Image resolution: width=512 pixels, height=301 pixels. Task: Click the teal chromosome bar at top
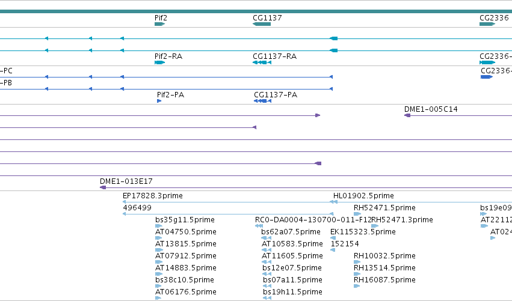pyautogui.click(x=256, y=11)
